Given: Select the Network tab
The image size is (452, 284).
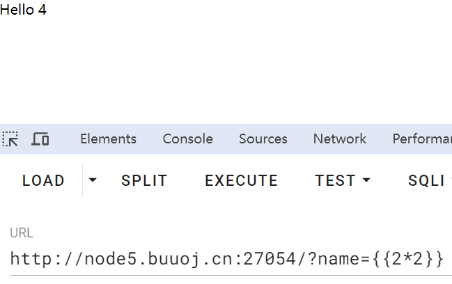Looking at the screenshot, I should click(x=340, y=139).
